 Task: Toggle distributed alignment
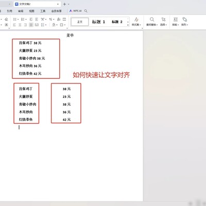click(37, 25)
